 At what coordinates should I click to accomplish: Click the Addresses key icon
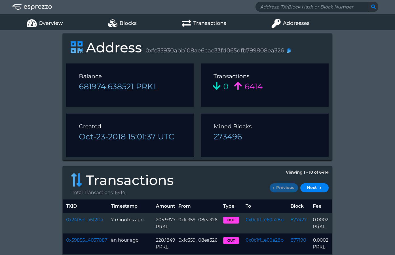[276, 23]
